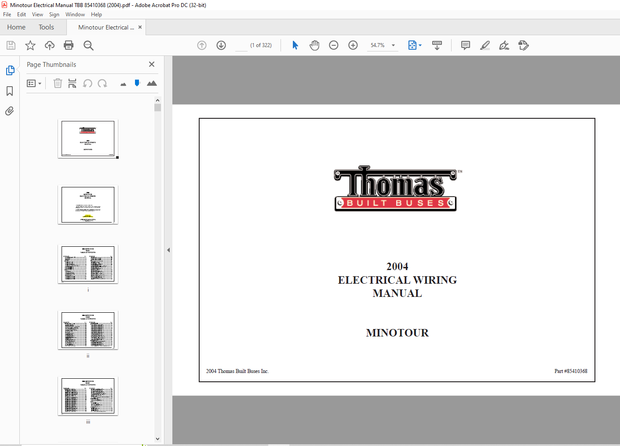Click the scrolling mode keyboard icon
The image size is (620, 446).
(x=437, y=45)
